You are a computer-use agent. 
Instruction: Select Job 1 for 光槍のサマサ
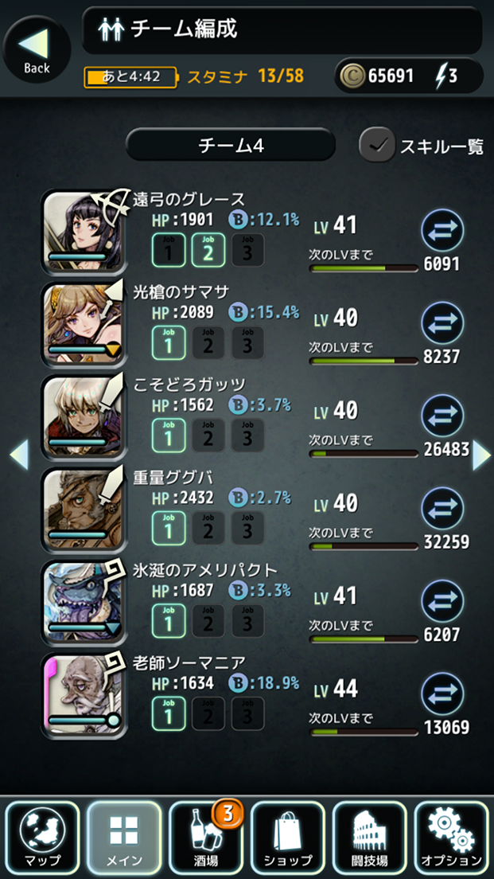pos(169,342)
